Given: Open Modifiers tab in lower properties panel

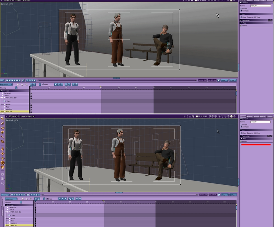Looking at the screenshot, I should pyautogui.click(x=256, y=116).
